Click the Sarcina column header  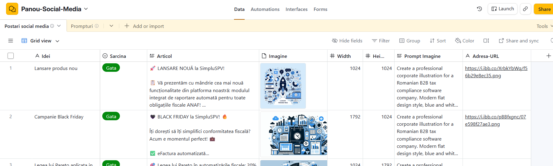pos(124,56)
